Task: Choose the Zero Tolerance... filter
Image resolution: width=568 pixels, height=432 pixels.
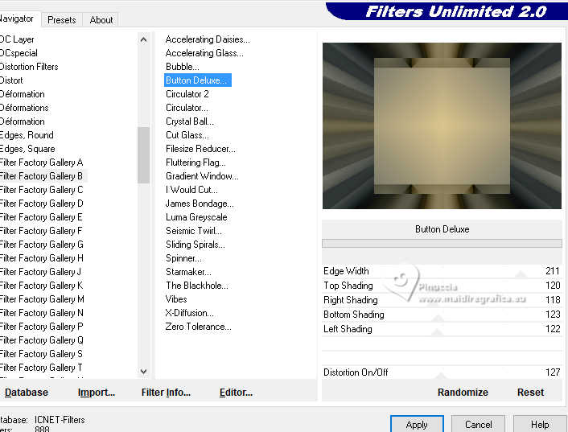Action: click(x=198, y=327)
